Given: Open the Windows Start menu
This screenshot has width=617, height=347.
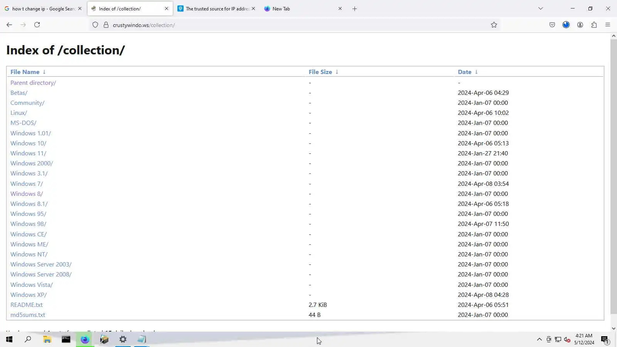Looking at the screenshot, I should [9, 339].
